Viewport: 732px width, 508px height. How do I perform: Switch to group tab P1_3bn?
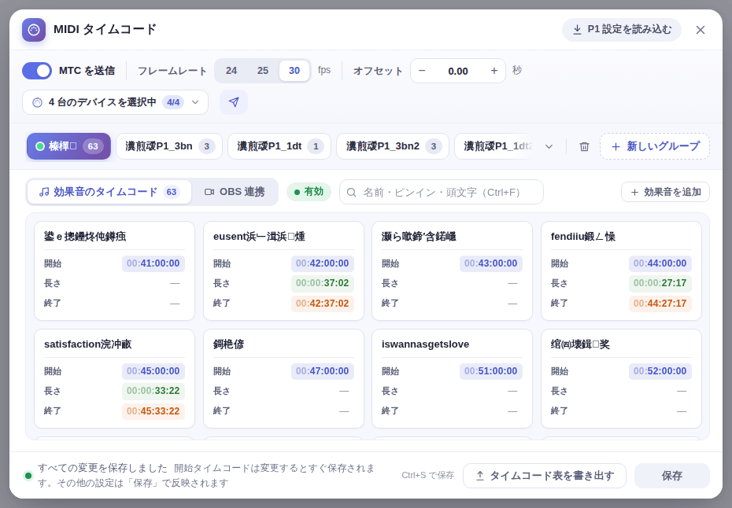click(169, 146)
